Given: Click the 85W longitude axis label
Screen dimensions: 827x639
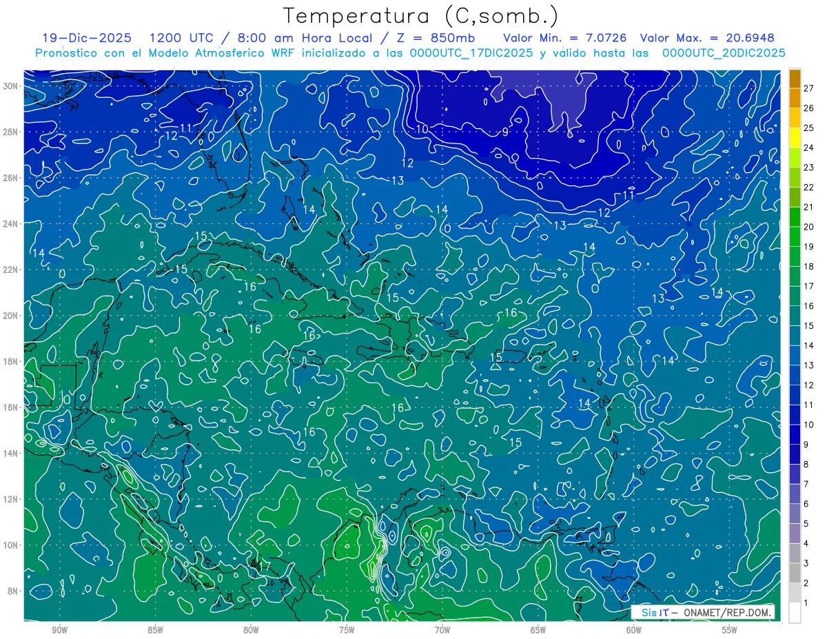Looking at the screenshot, I should tap(155, 630).
